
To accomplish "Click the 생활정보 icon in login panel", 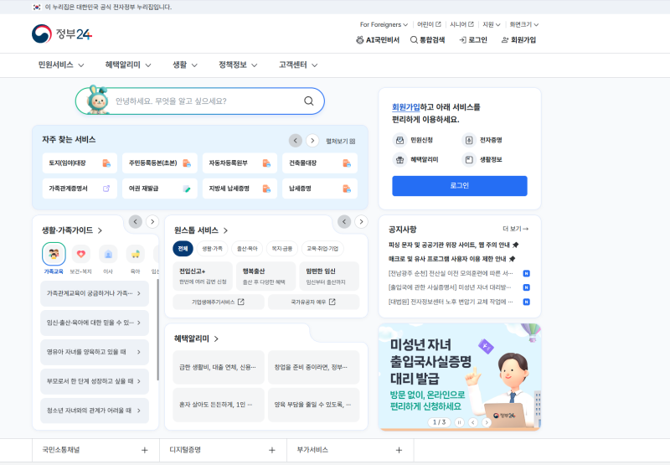I will [469, 160].
